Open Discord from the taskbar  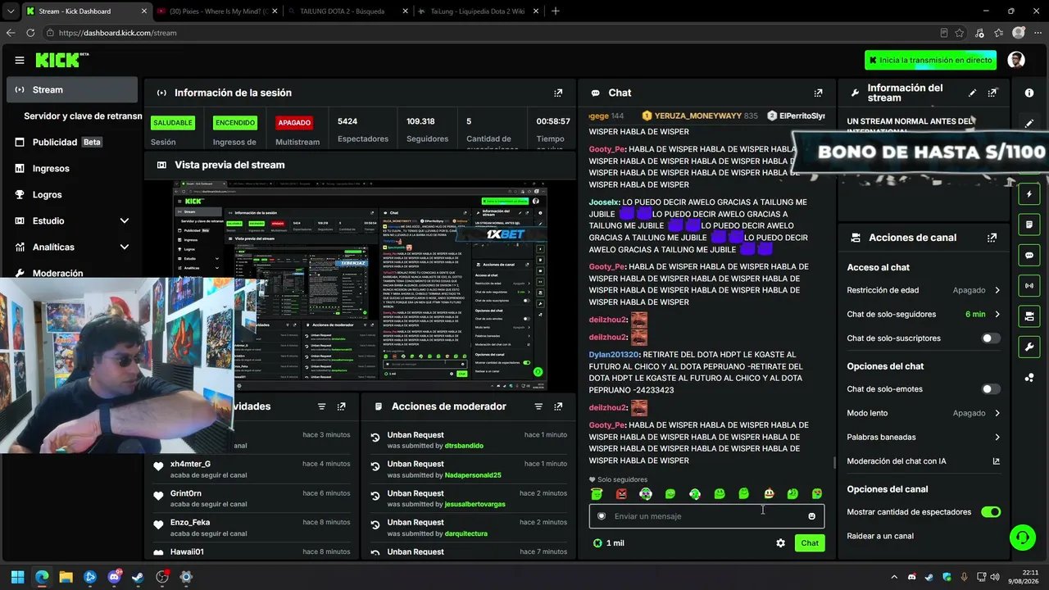pos(114,577)
